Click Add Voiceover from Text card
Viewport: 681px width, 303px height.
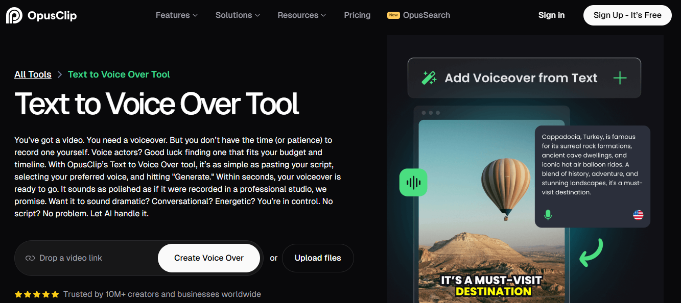524,78
